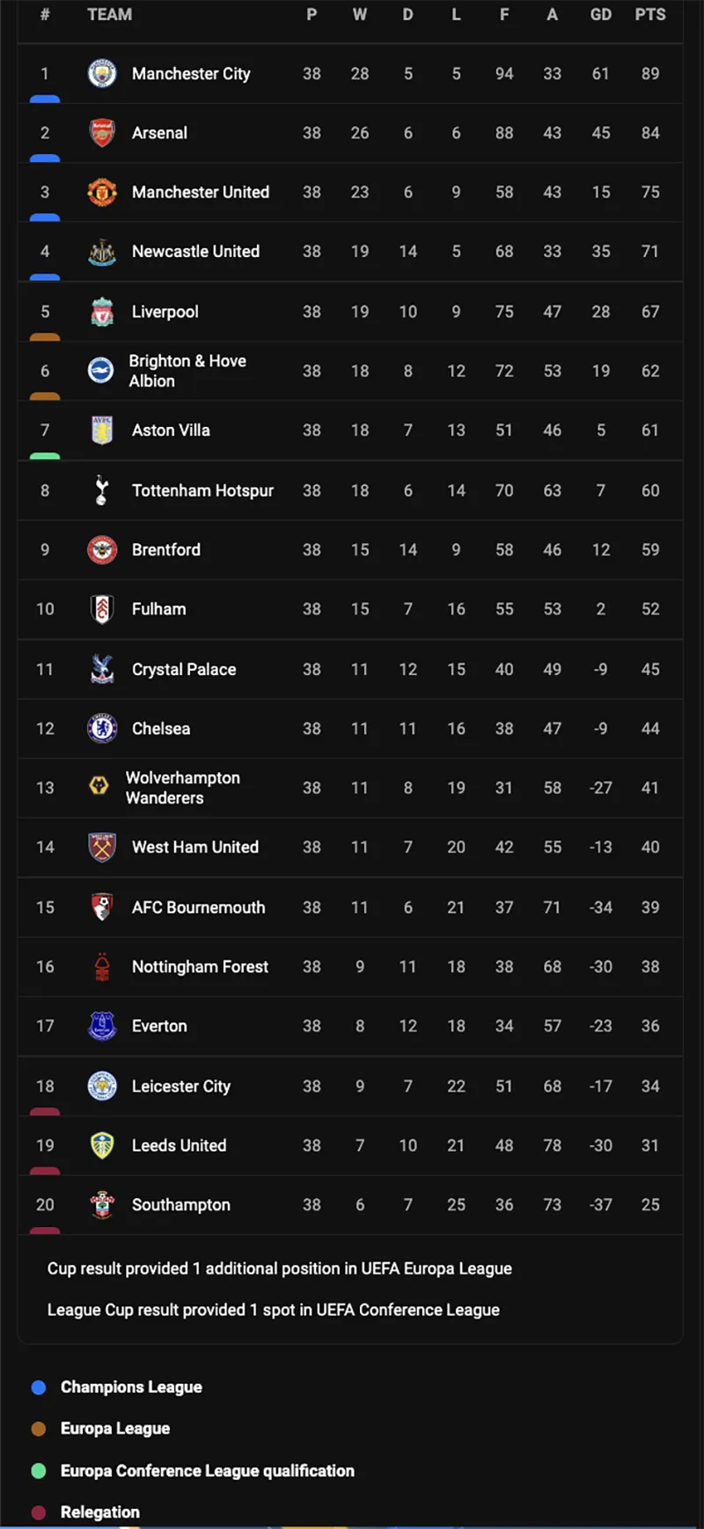Click the Tottenham Hotspur cockerel logo
The width and height of the screenshot is (704, 1529).
[102, 490]
